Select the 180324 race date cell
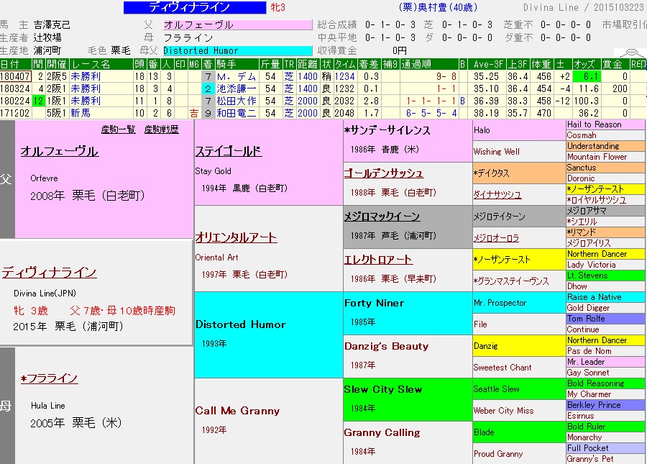Viewport: 647px width, 464px height. point(16,88)
